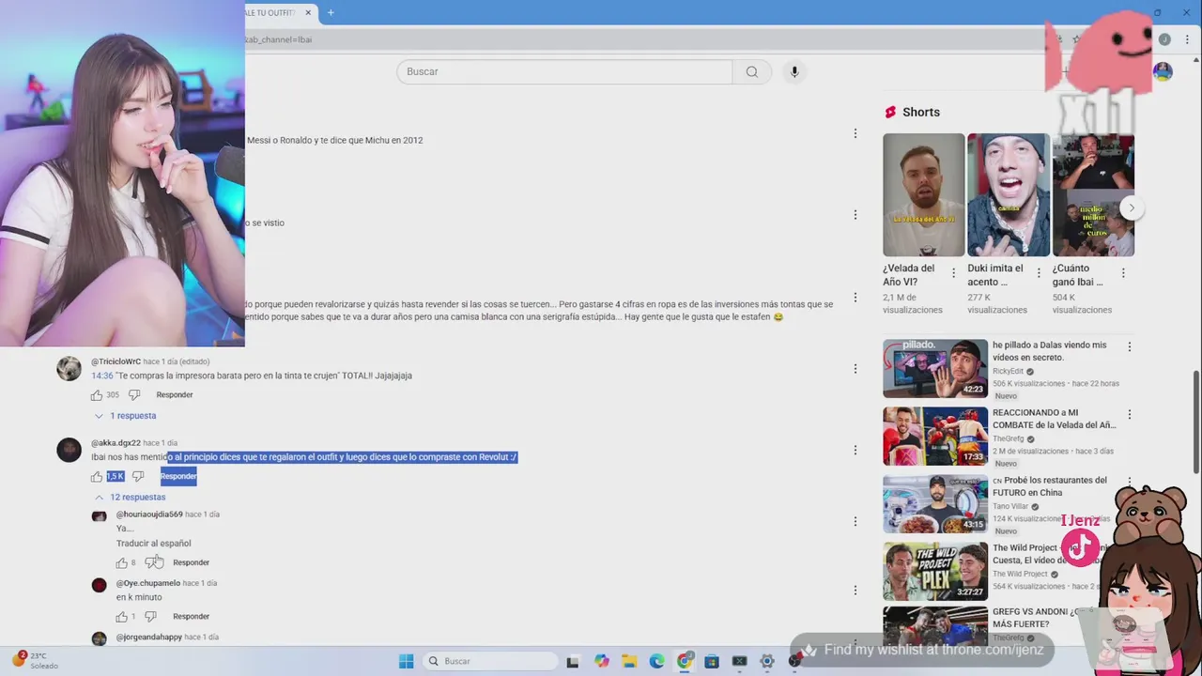
Task: Click @houriaoujdia569's small avatar
Action: point(100,516)
